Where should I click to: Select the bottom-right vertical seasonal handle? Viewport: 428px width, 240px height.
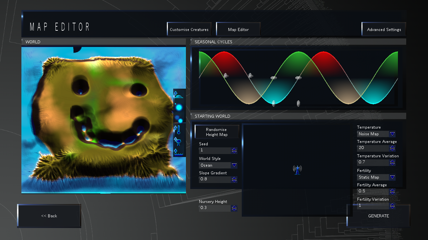click(299, 103)
